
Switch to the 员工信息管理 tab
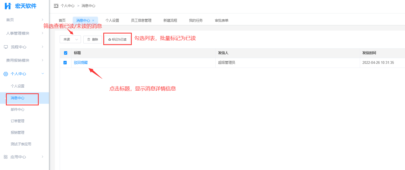point(141,20)
